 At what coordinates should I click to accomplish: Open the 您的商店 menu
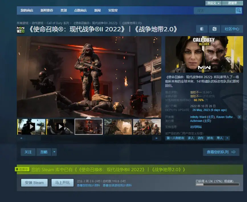click(x=27, y=10)
